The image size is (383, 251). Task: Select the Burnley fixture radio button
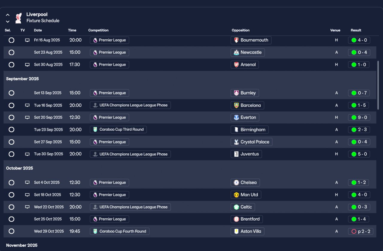click(11, 93)
